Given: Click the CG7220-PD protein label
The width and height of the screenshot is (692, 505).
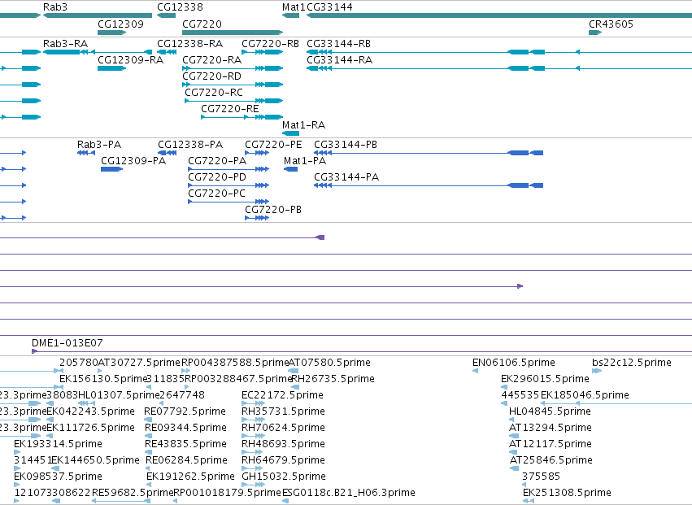Looking at the screenshot, I should (217, 177).
